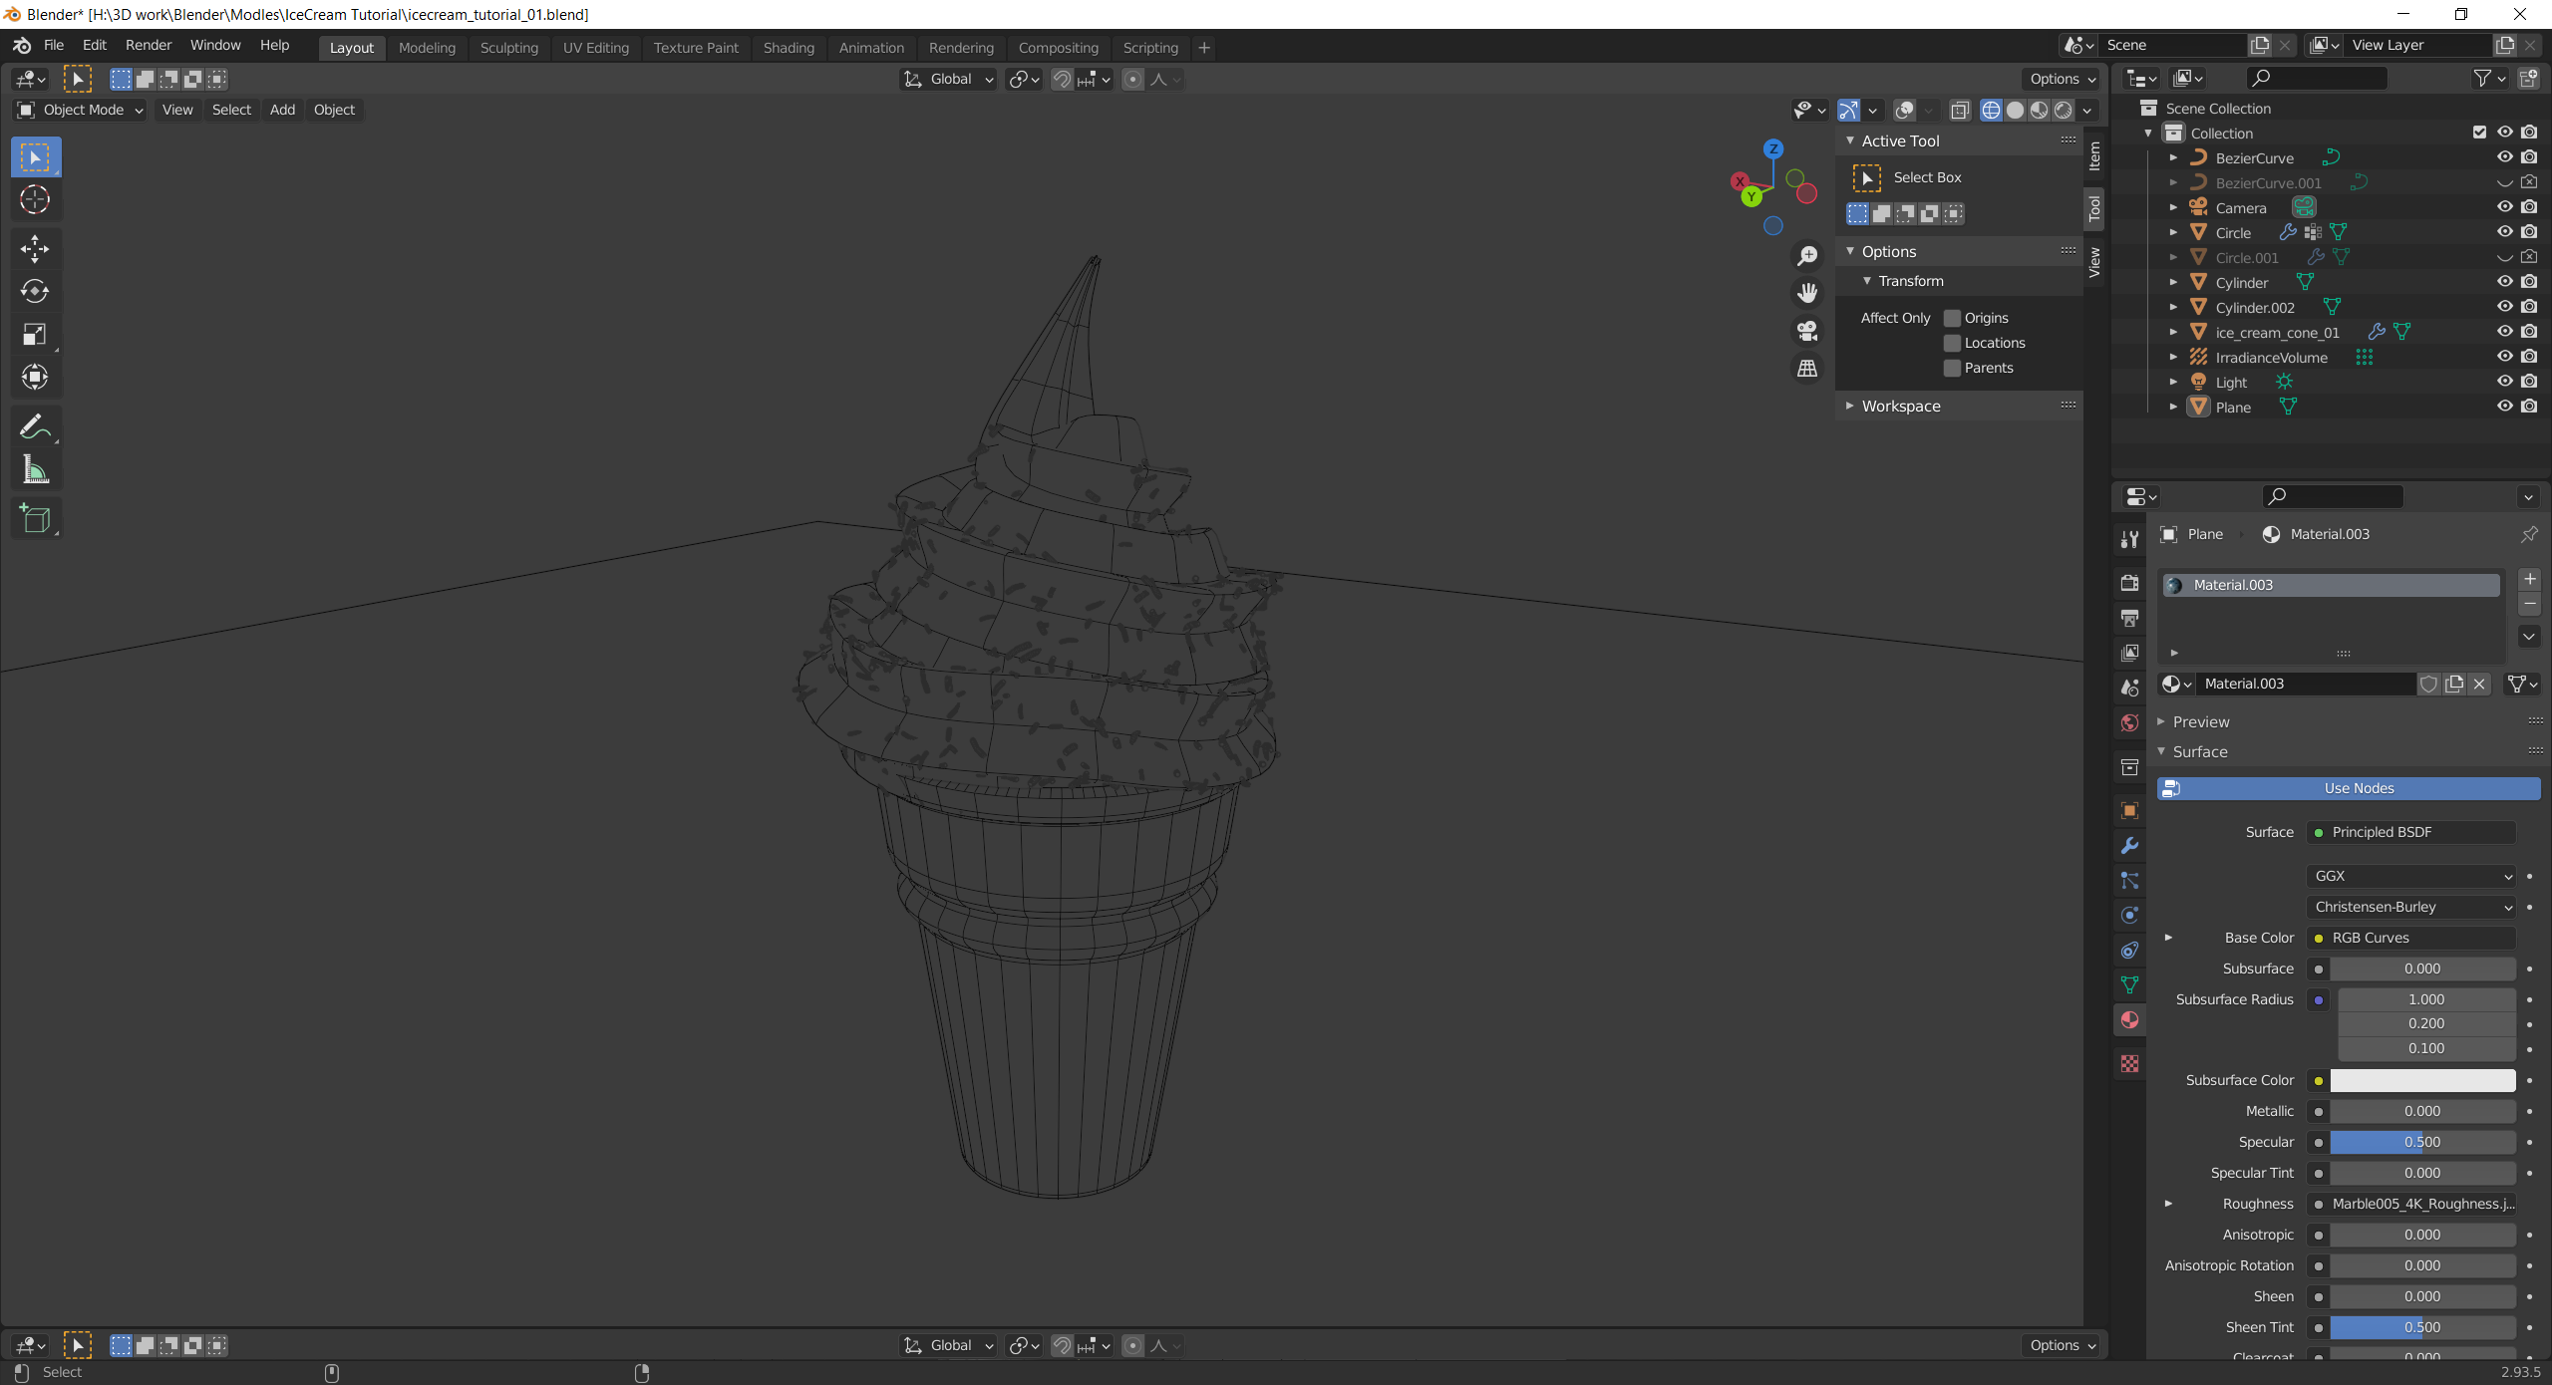Open Physics properties tab icon
This screenshot has height=1385, width=2552.
(x=2130, y=915)
